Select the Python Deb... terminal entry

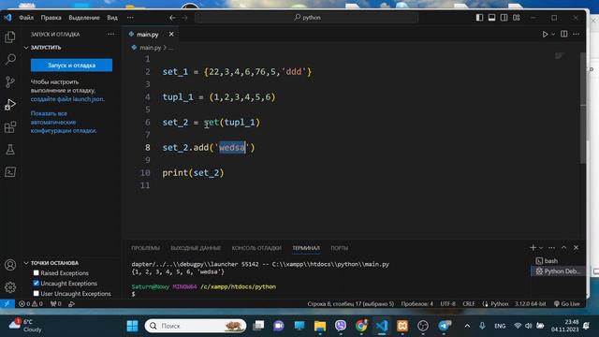click(558, 271)
